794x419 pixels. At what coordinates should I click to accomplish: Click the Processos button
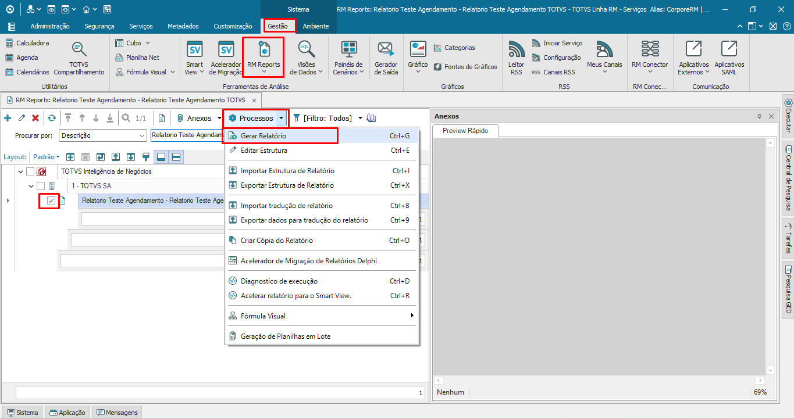pyautogui.click(x=251, y=118)
